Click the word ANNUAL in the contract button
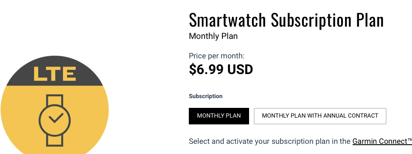The width and height of the screenshot is (412, 154). click(334, 116)
